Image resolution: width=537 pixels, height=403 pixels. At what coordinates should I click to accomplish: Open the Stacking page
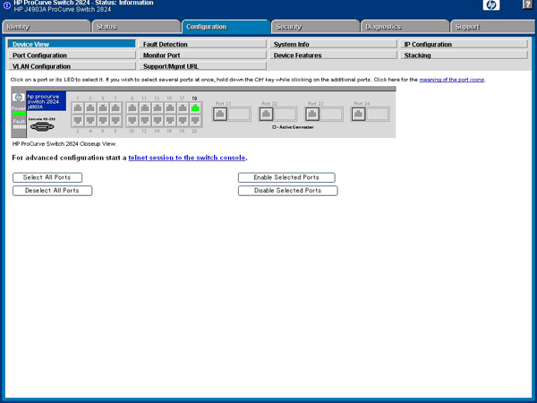coord(464,56)
